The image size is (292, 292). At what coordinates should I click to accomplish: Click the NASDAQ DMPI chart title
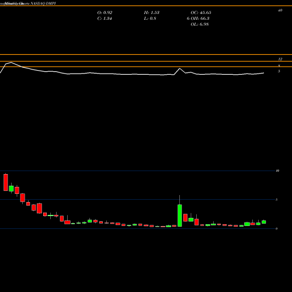point(43,4)
